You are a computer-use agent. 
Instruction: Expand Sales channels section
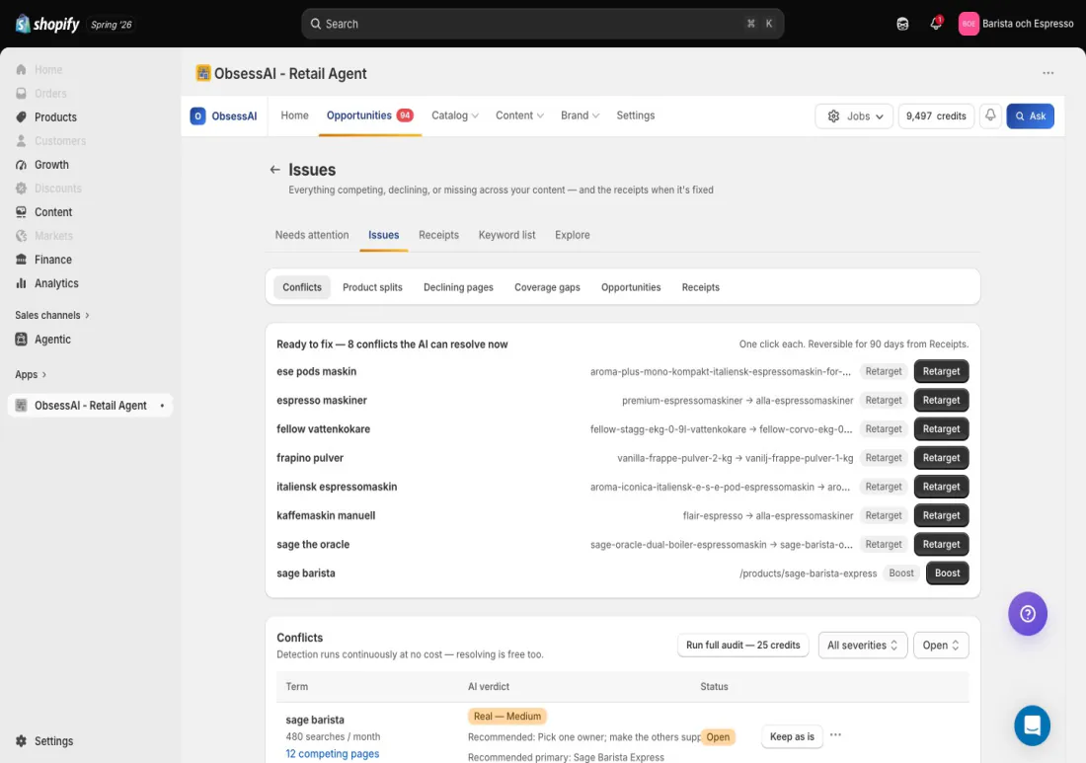pos(52,315)
